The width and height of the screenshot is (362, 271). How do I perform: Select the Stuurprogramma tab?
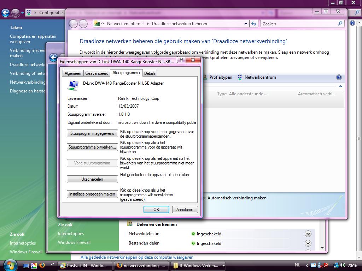[126, 73]
